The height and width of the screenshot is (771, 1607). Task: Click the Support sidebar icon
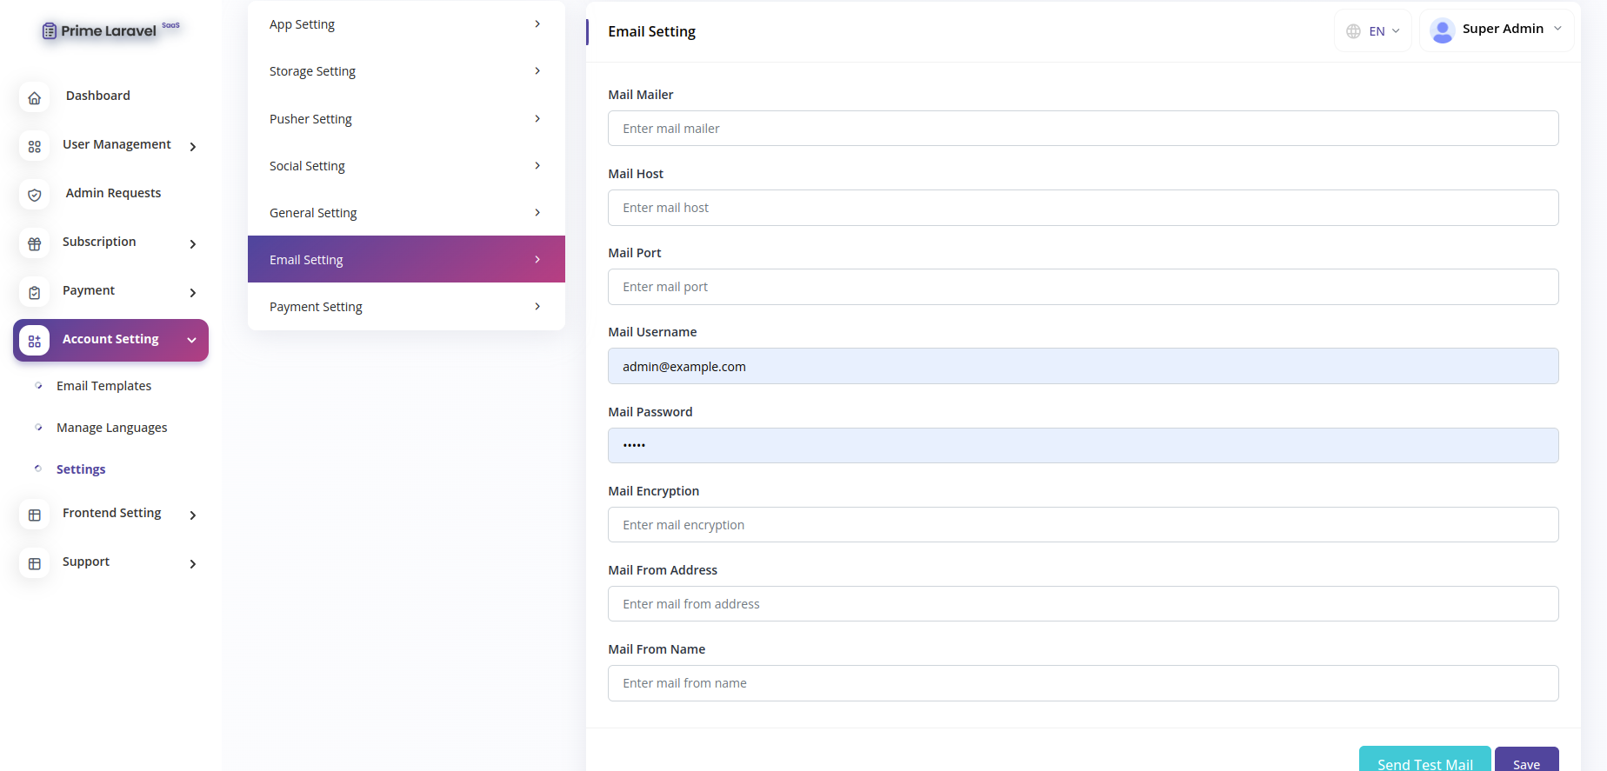tap(35, 564)
